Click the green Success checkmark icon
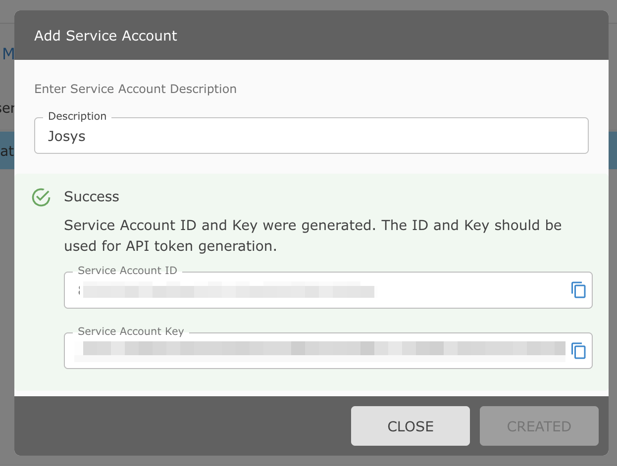This screenshot has height=466, width=617. (x=41, y=197)
